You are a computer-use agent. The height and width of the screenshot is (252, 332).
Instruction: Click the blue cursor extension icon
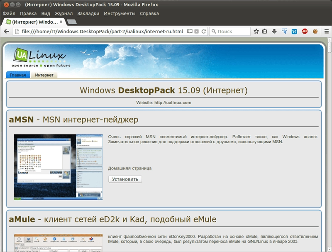[x=284, y=31]
